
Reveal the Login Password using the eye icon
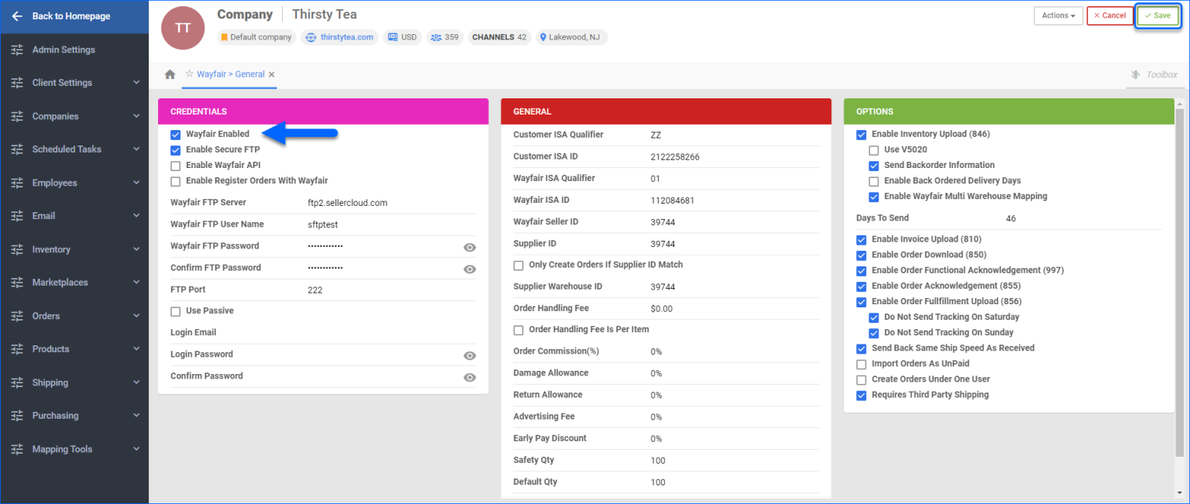click(469, 355)
